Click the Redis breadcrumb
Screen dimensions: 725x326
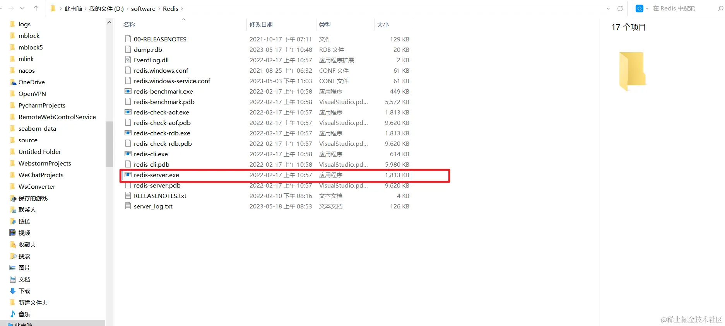click(x=171, y=9)
